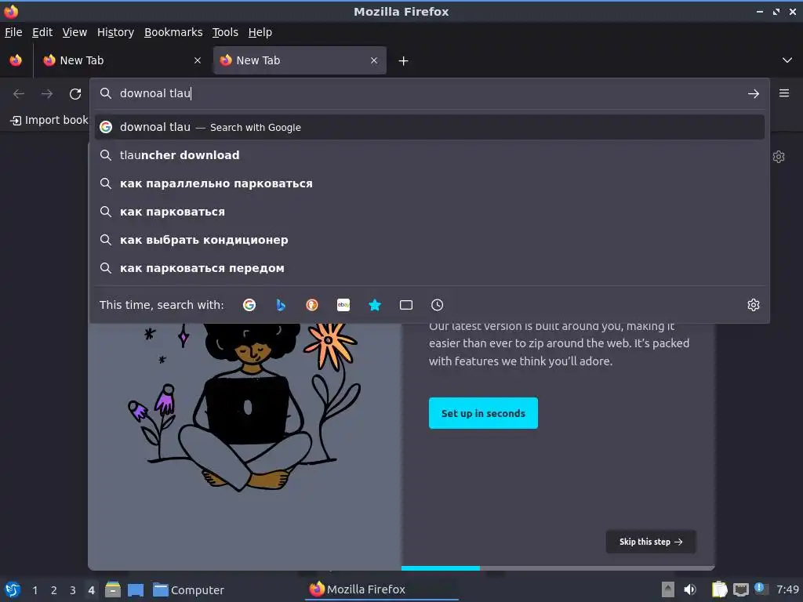
Task: Open the Bookmarks menu
Action: tap(173, 32)
